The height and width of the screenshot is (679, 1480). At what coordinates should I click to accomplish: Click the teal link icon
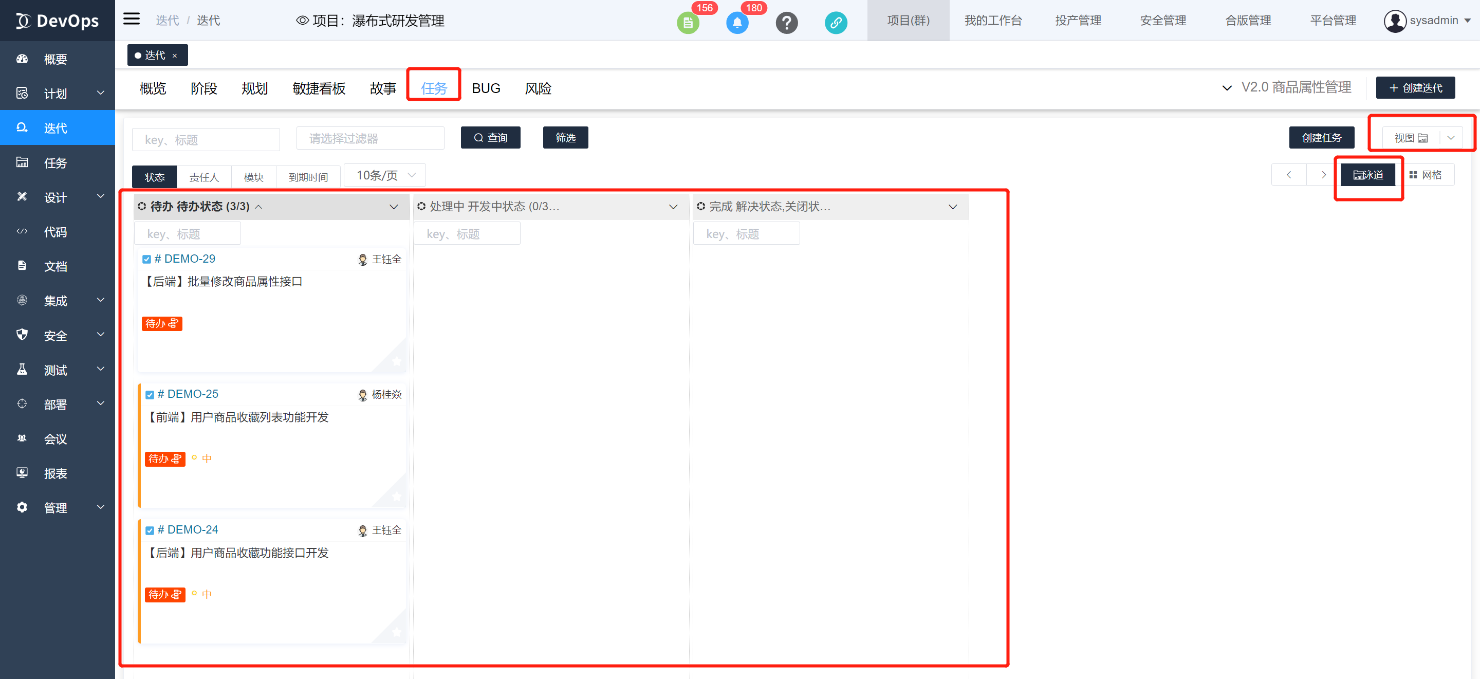point(836,23)
